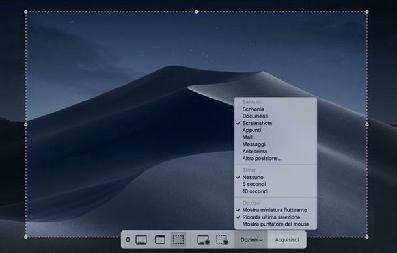Click the bottom-right selection corner handle
This screenshot has width=397, height=253.
[367, 237]
